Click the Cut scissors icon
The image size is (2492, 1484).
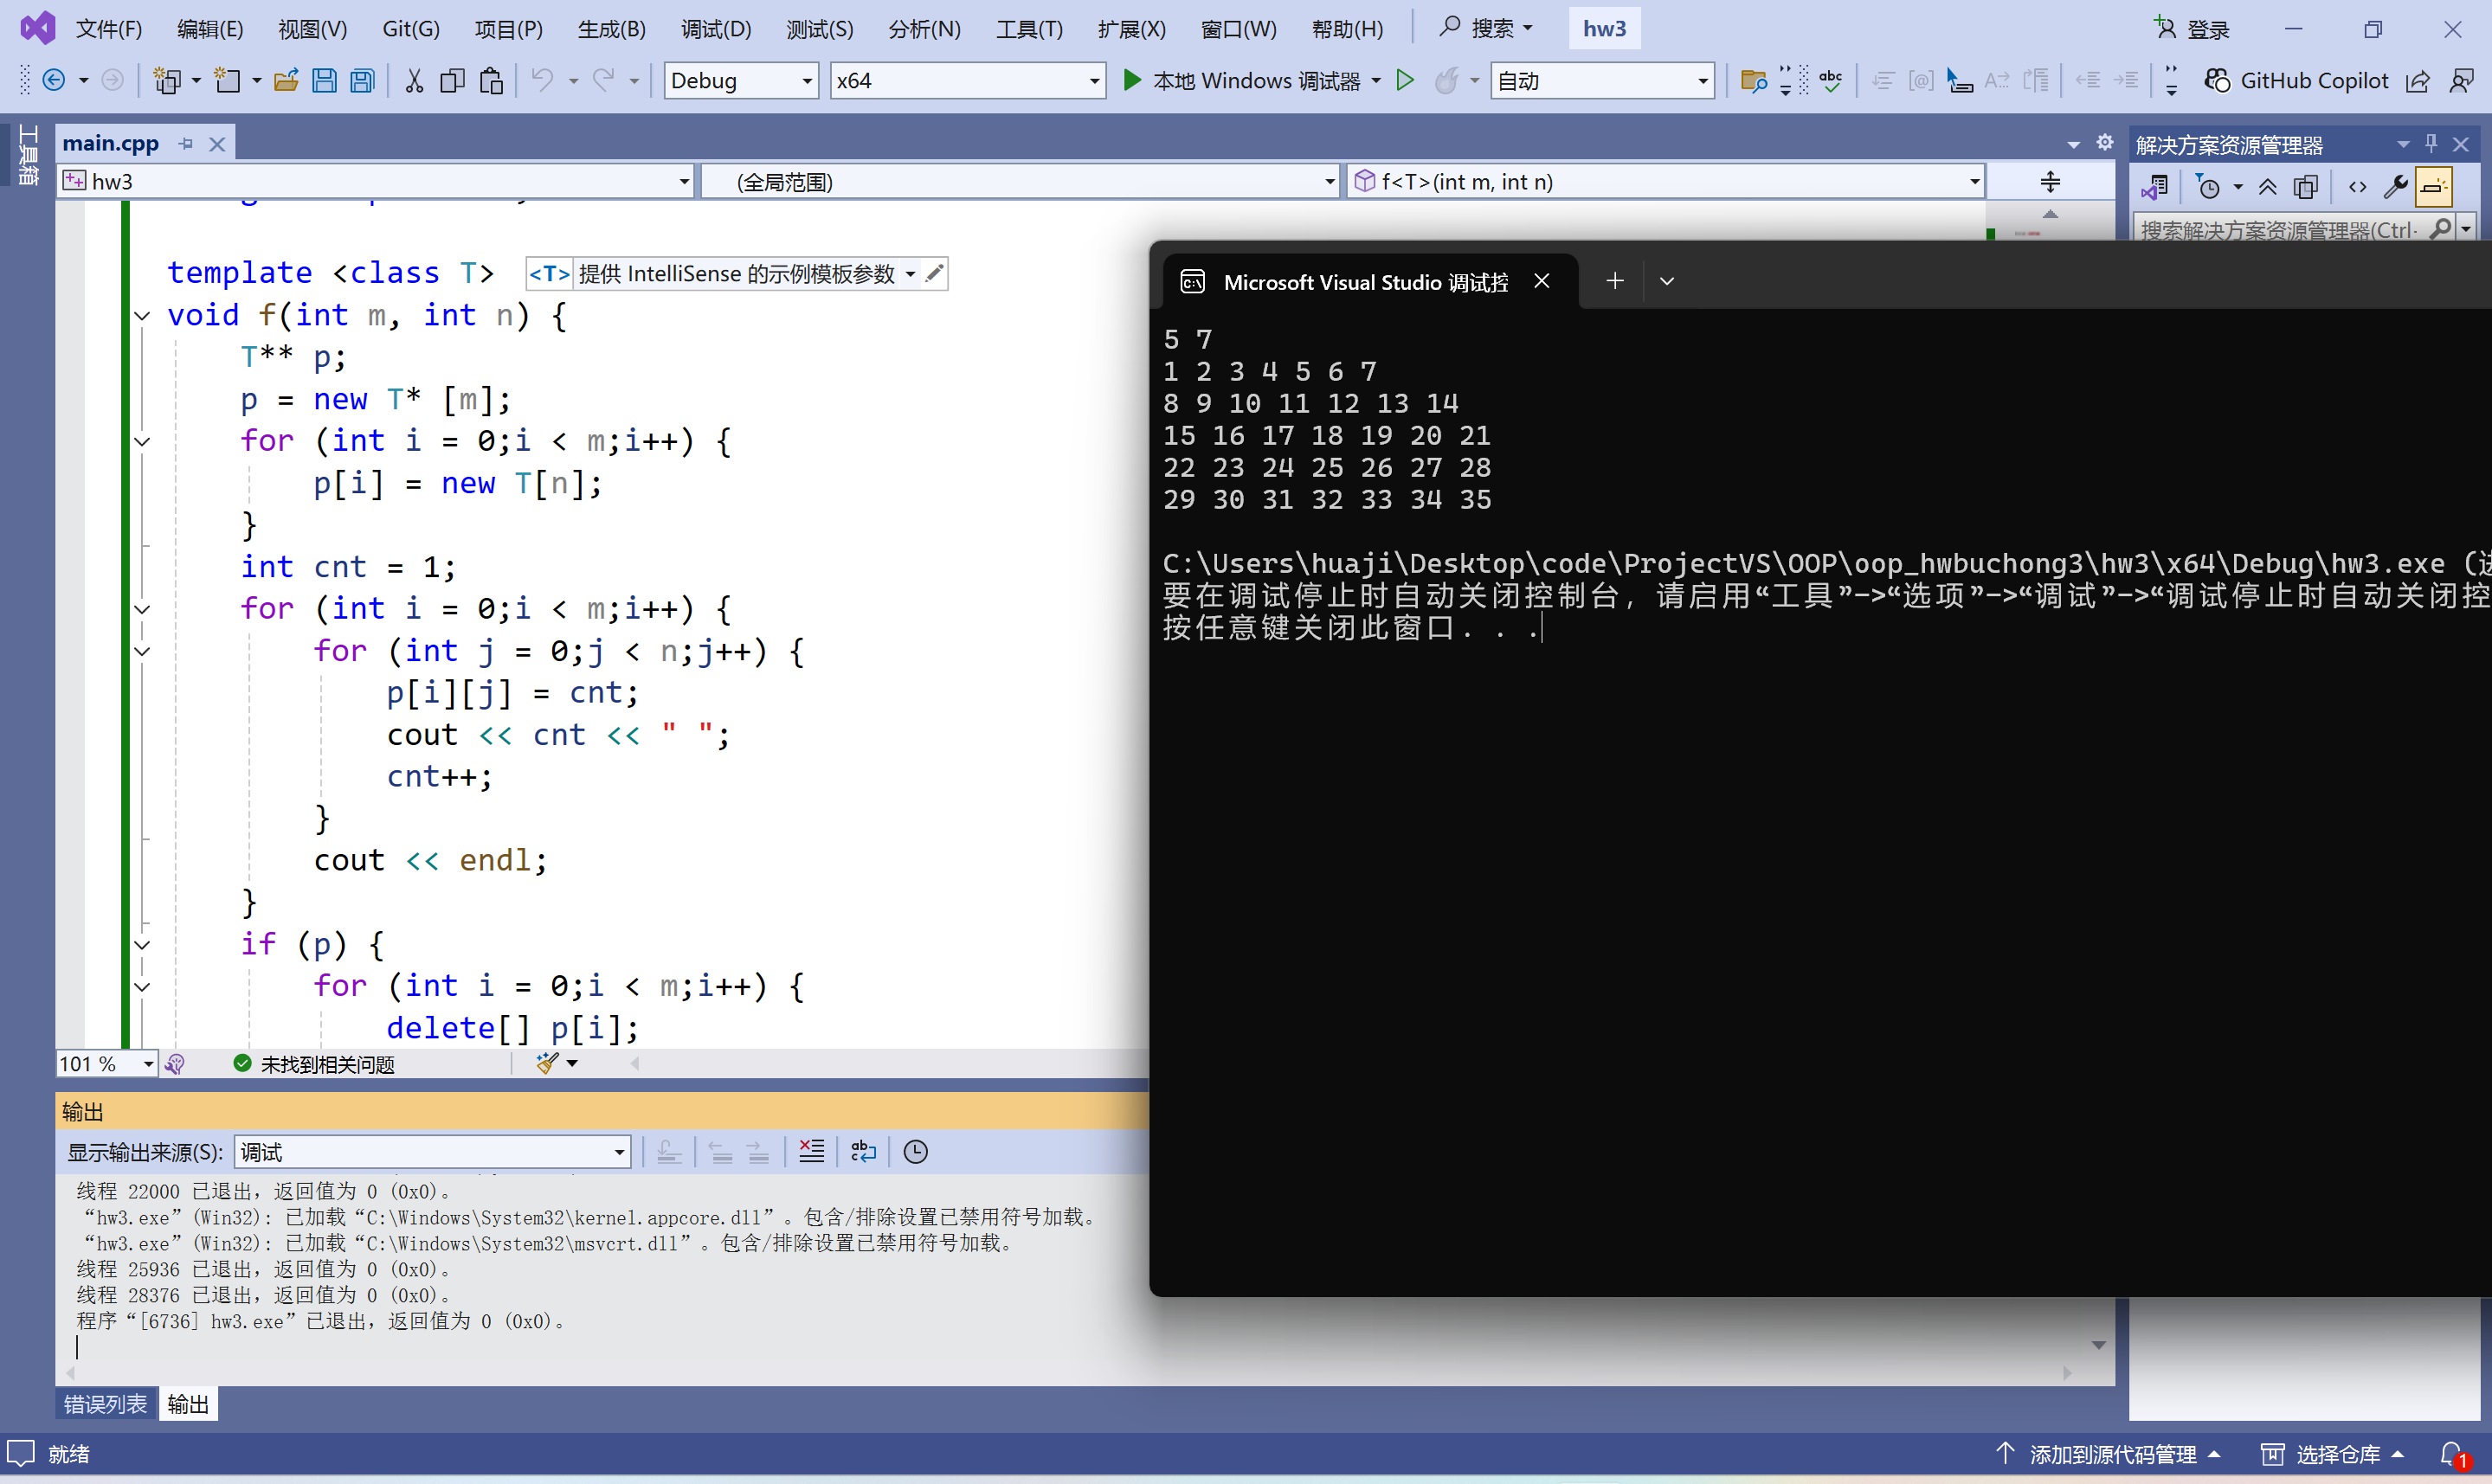click(414, 81)
